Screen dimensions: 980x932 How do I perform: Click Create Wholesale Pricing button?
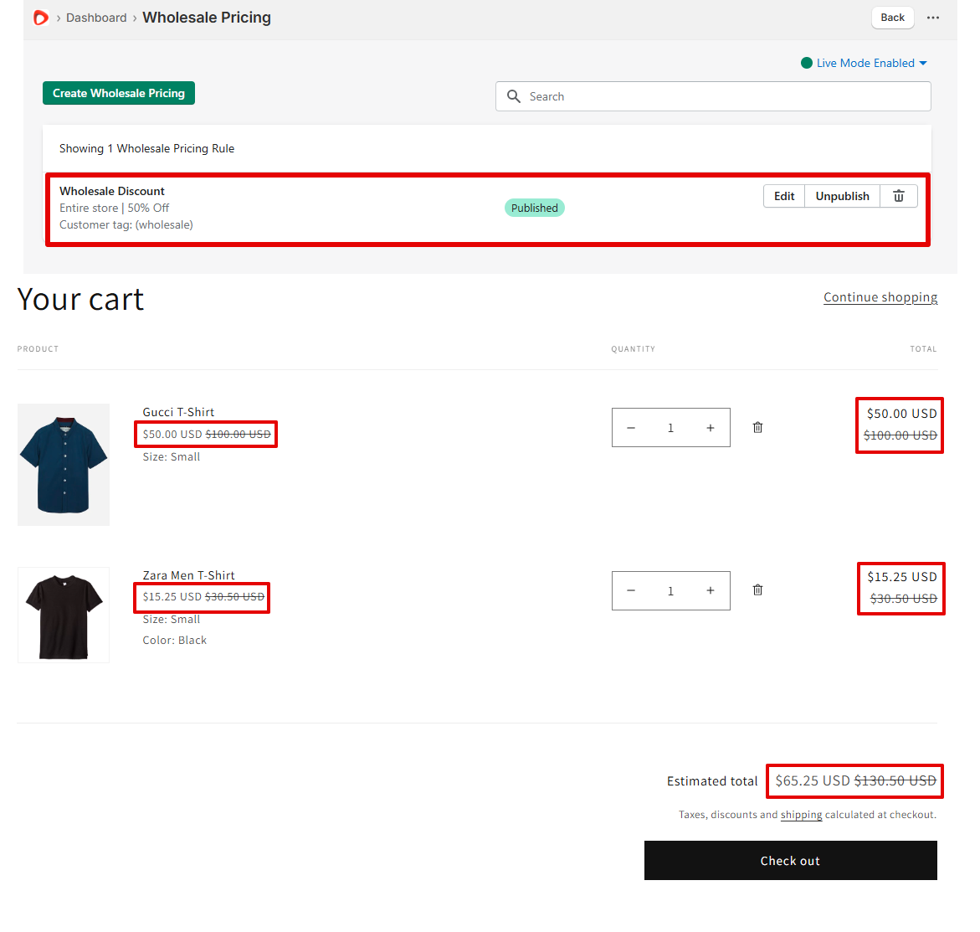coord(119,93)
